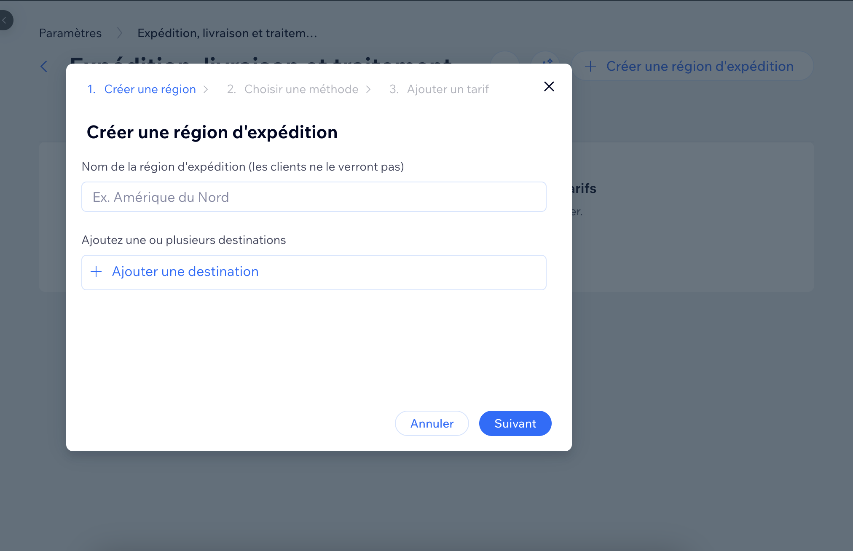Focus the region name input field

(x=314, y=197)
